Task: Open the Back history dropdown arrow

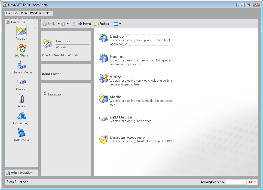Action: tap(59, 24)
